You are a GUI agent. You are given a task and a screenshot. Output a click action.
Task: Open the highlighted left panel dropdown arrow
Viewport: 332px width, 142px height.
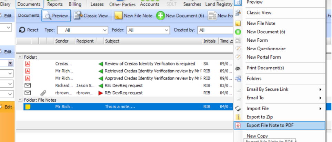10,63
